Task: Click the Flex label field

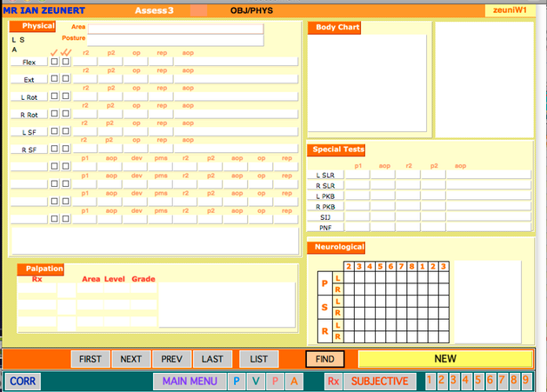Action: tap(29, 62)
